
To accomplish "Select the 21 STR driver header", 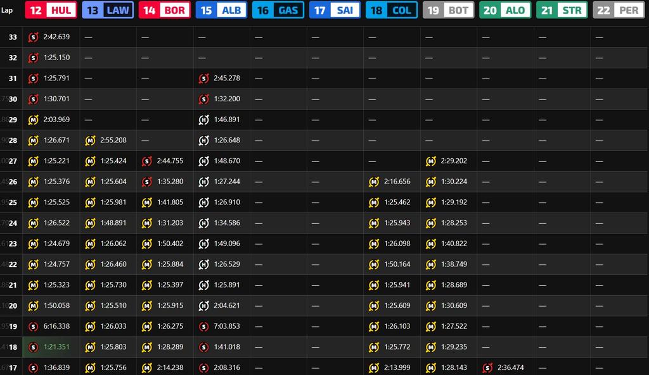I will coord(562,10).
